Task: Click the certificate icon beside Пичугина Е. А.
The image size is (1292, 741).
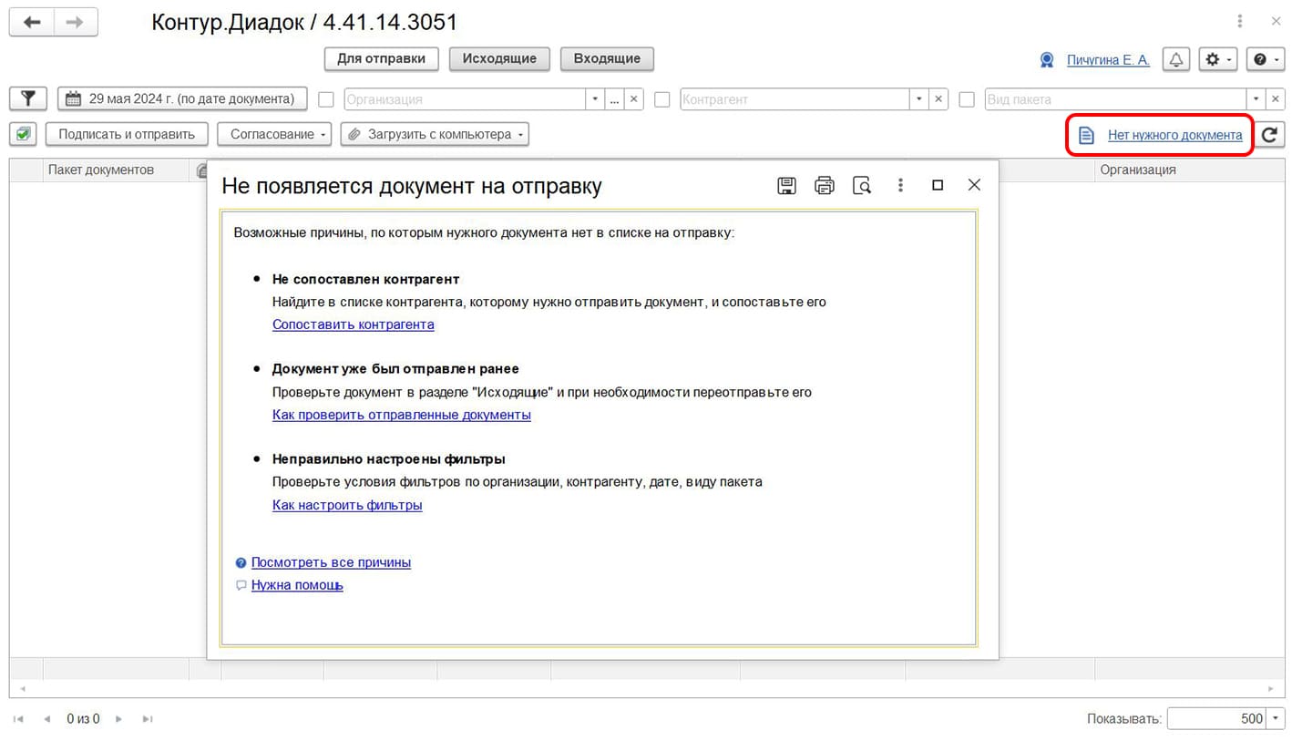Action: click(1047, 60)
